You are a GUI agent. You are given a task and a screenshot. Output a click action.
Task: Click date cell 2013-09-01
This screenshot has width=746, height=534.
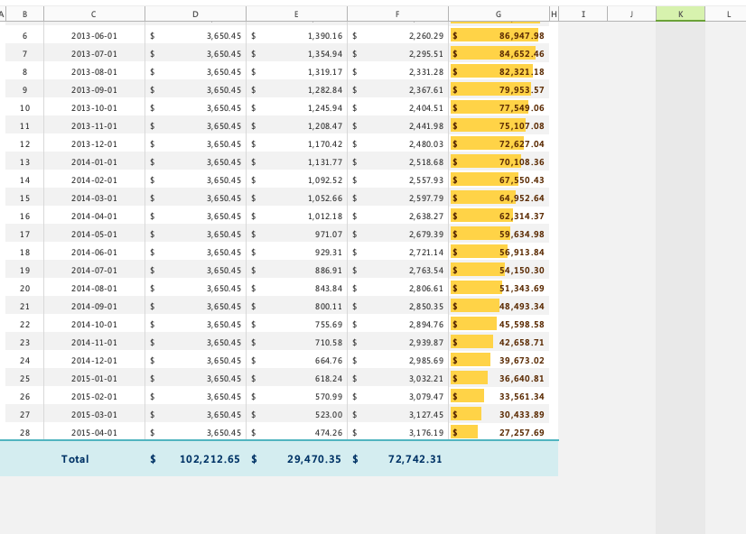coord(94,90)
